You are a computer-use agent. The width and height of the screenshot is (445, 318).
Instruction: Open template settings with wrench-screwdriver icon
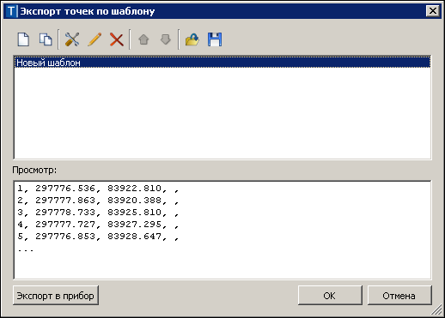coord(72,39)
